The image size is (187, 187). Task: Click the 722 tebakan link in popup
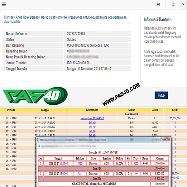pos(80,174)
